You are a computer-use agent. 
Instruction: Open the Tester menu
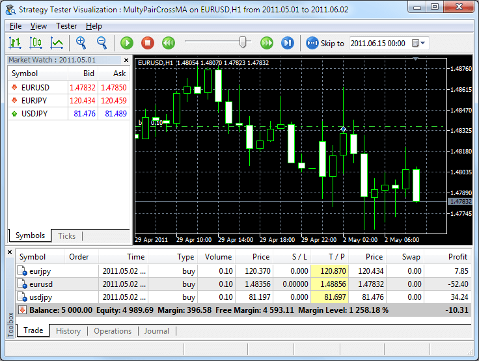tap(66, 26)
